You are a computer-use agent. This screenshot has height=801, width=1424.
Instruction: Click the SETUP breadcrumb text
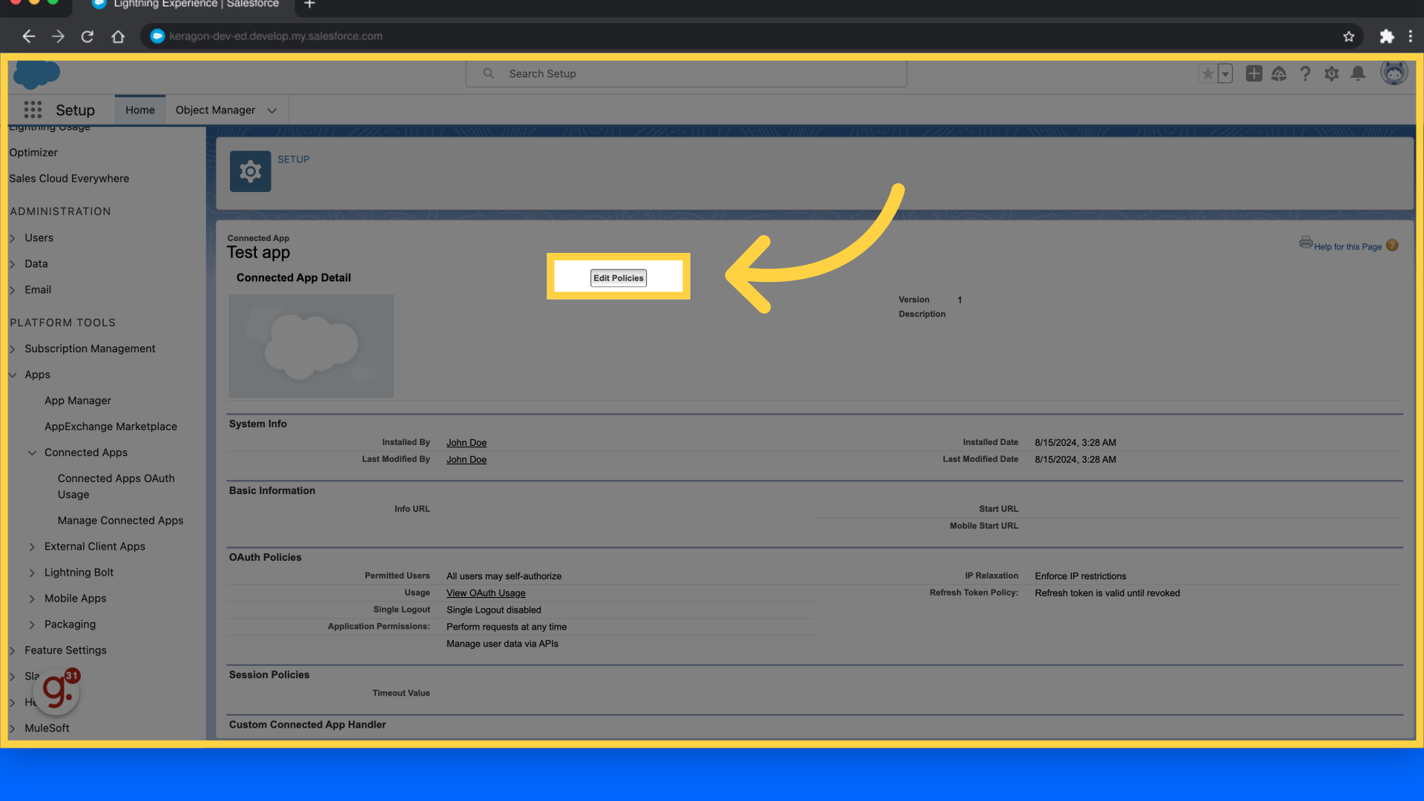(x=294, y=159)
